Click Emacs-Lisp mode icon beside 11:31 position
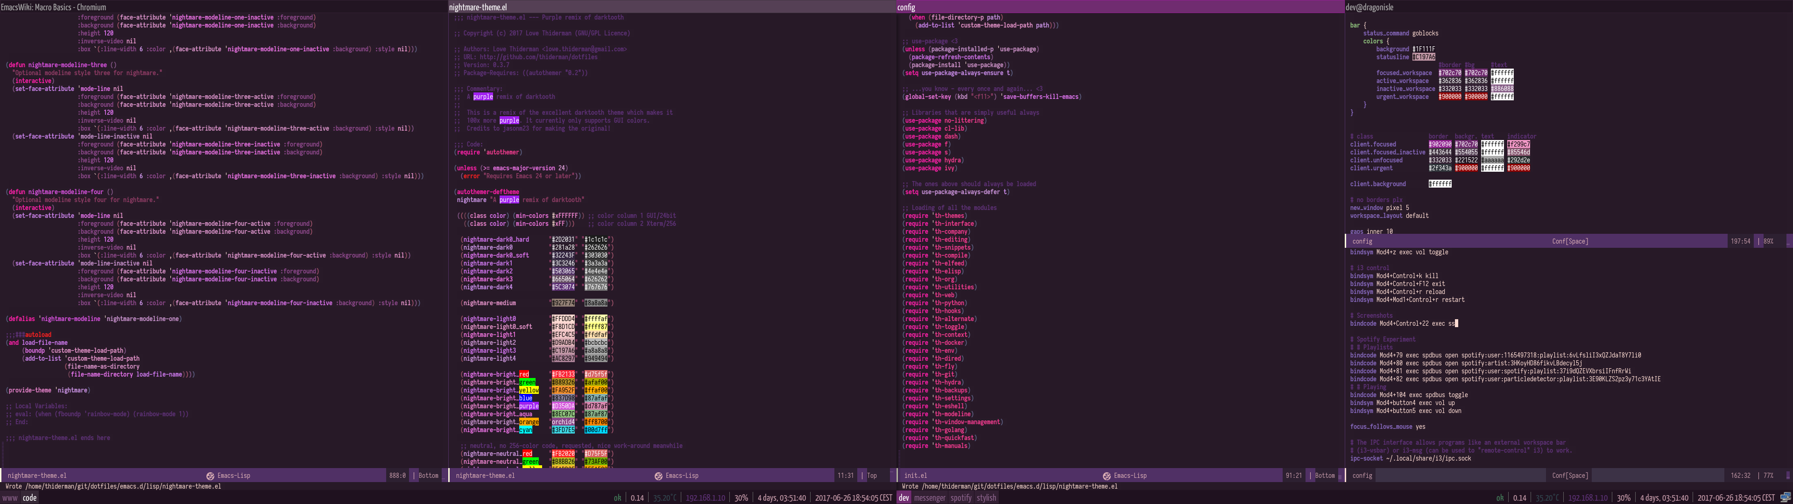 [658, 476]
